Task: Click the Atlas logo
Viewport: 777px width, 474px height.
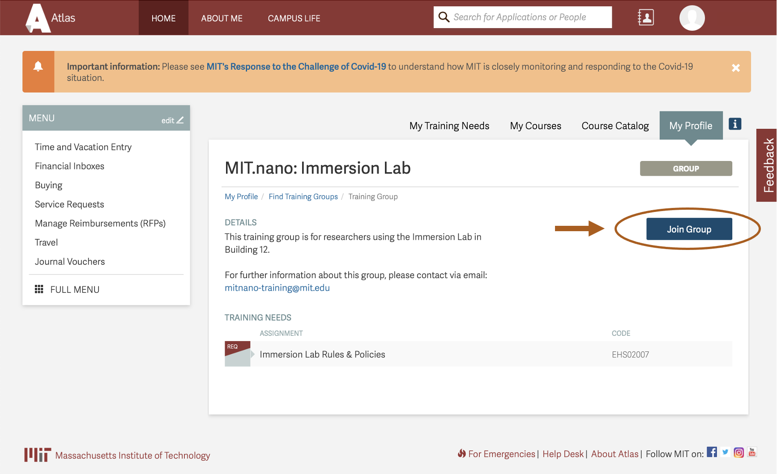Action: point(50,18)
